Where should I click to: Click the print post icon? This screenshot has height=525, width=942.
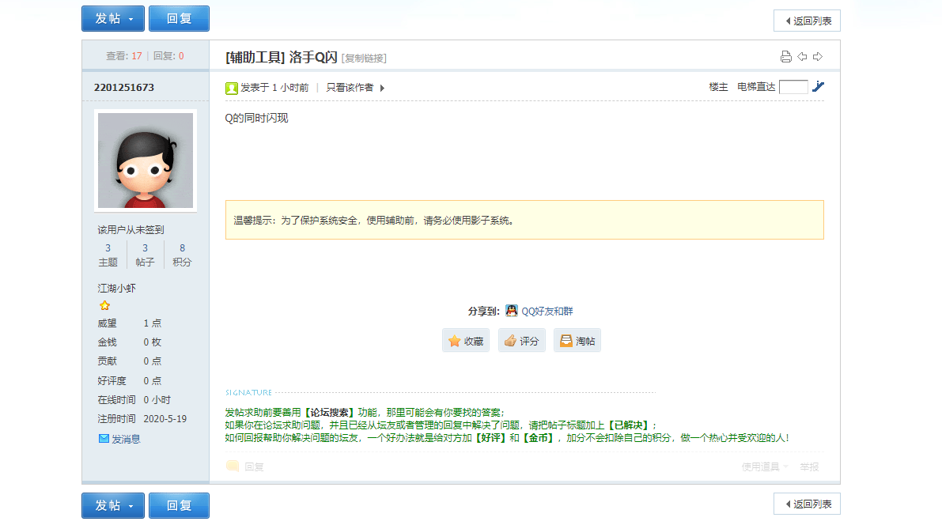pyautogui.click(x=785, y=57)
